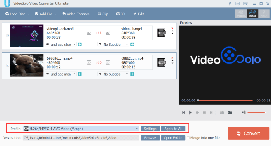Click output filename 69862...n.mp4

click(132, 58)
